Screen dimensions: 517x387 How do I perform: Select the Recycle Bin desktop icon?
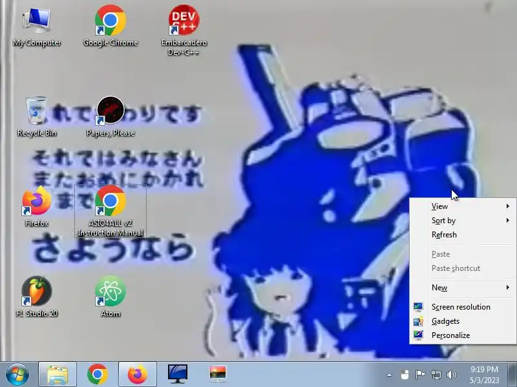(x=37, y=117)
